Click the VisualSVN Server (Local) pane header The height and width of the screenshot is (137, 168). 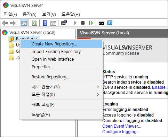[x=122, y=33]
